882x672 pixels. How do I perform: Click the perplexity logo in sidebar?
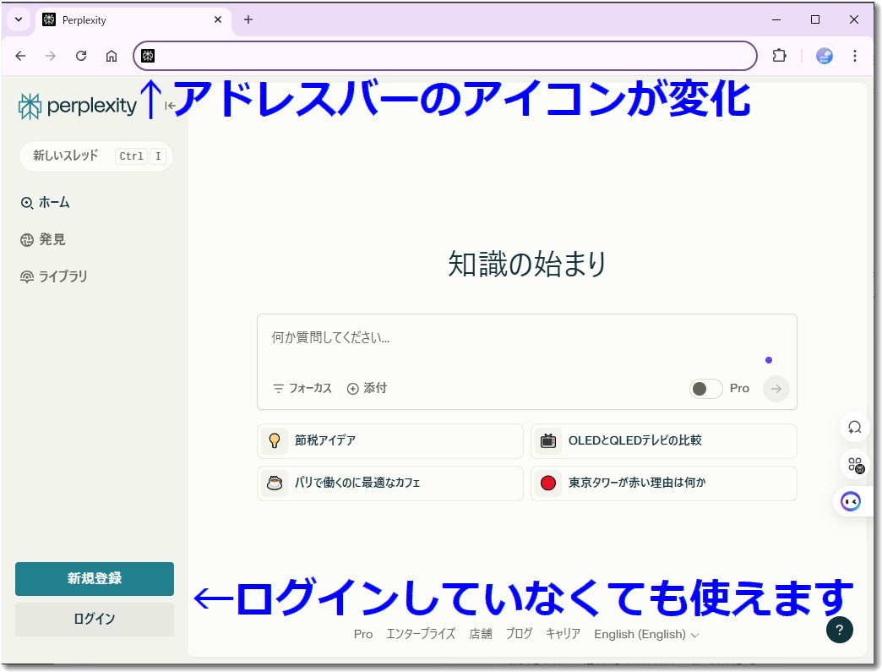point(78,106)
